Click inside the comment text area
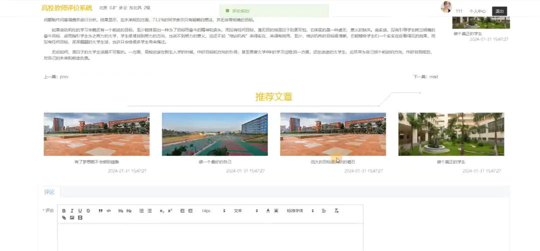Viewport: 540px width, 251px height. coord(210,237)
